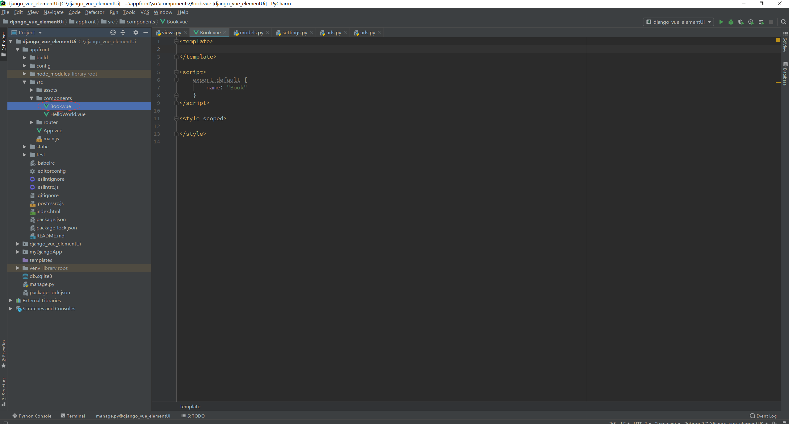Open the manage.py@django_vue_elementUi console
Viewport: 789px width, 424px height.
[x=133, y=416]
